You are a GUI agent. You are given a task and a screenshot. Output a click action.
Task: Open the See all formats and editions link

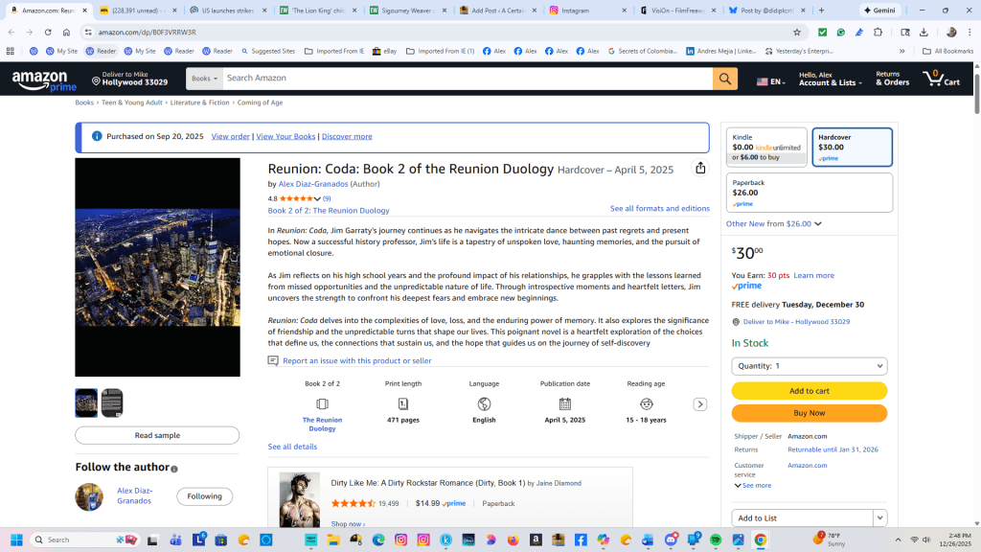tap(660, 209)
